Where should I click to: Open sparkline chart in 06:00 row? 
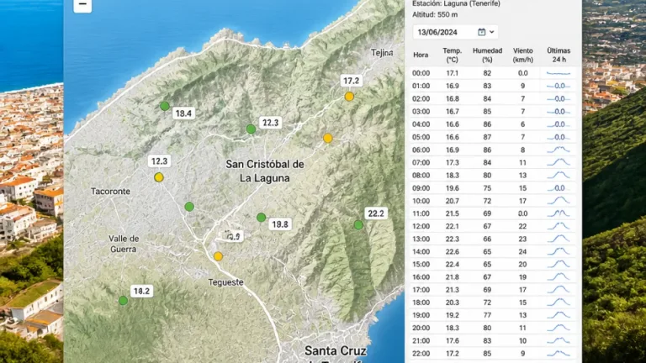tap(559, 150)
